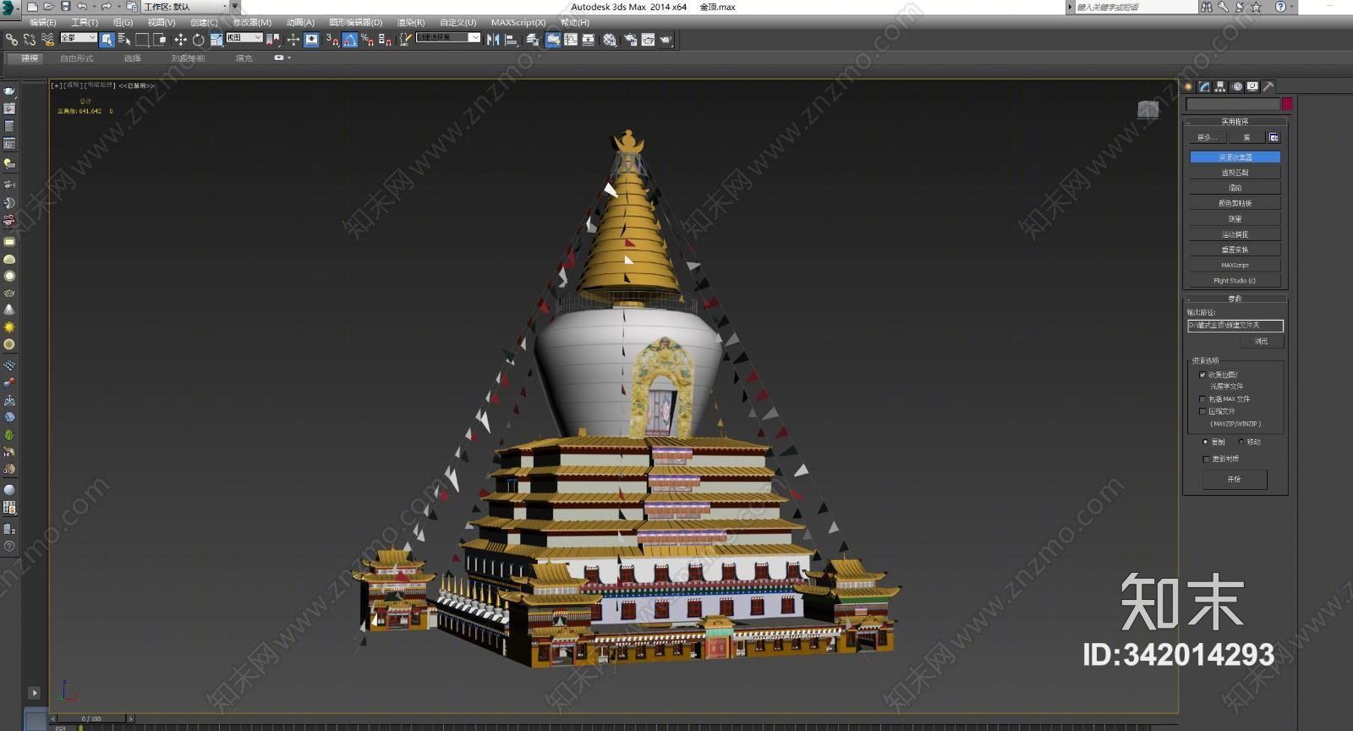Click the output path input field
Viewport: 1353px width, 731px height.
(x=1235, y=326)
